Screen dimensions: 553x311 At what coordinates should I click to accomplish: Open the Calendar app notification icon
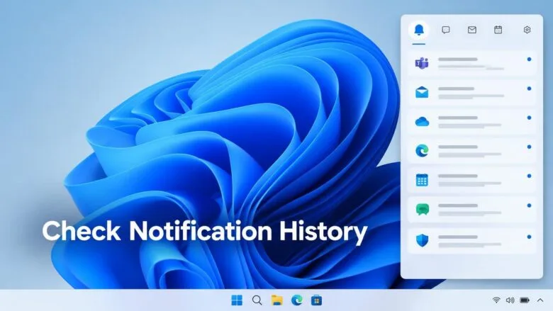(x=422, y=180)
